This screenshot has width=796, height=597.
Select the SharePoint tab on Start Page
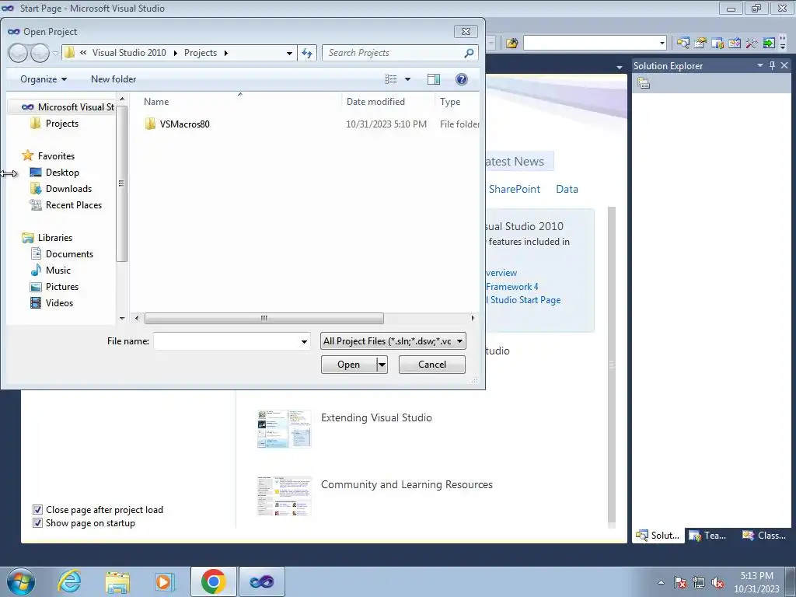pos(515,189)
